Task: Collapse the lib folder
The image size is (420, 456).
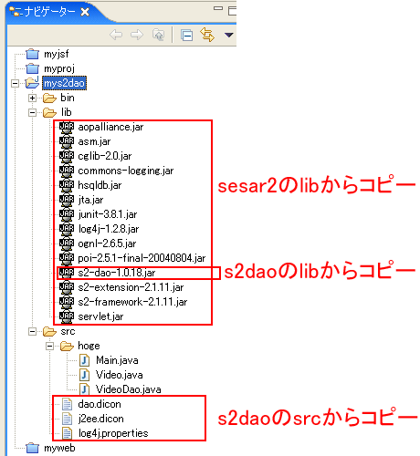Action: click(x=32, y=112)
